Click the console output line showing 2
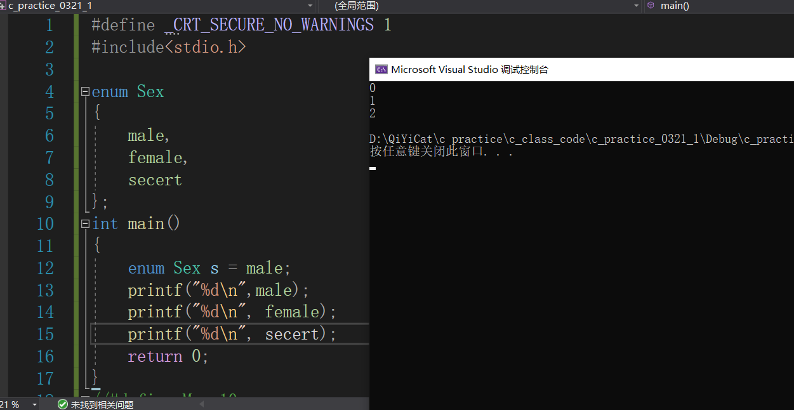This screenshot has height=410, width=794. [373, 114]
